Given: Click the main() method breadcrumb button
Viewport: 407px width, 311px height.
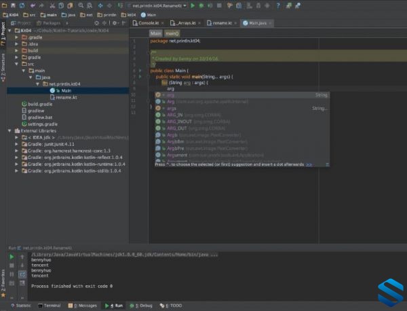Looking at the screenshot, I should point(172,33).
